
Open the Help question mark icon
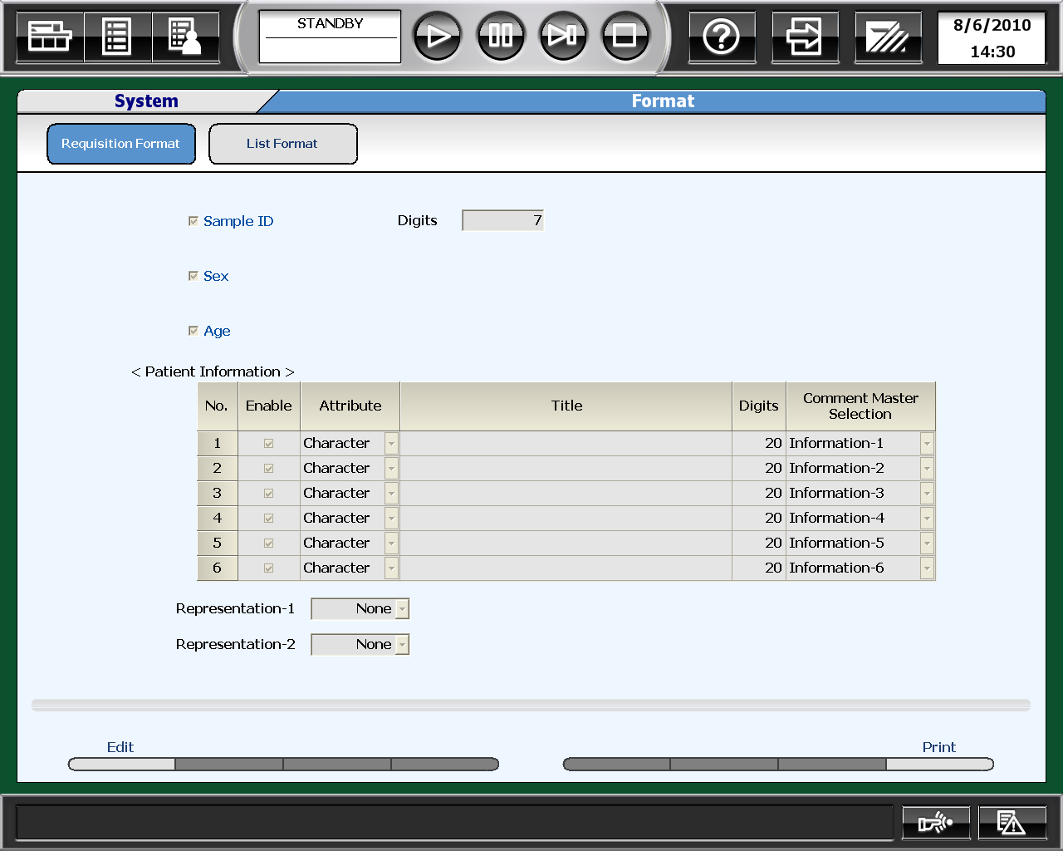click(721, 37)
